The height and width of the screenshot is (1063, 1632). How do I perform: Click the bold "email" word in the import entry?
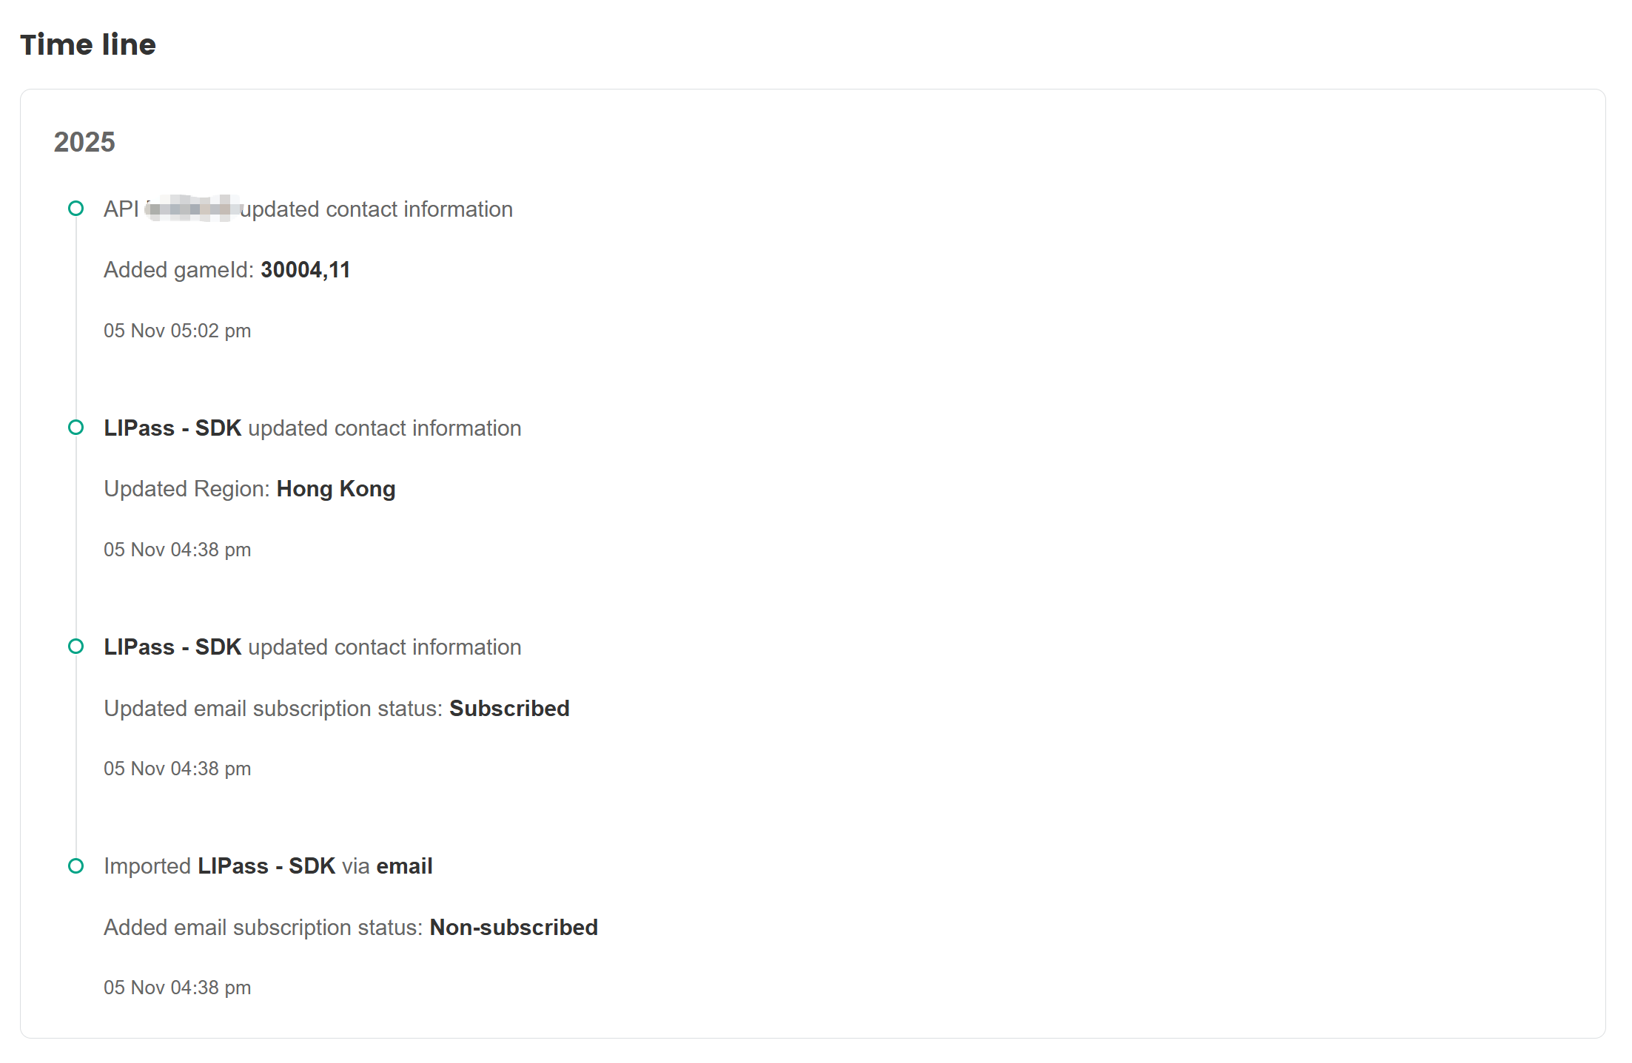[404, 866]
